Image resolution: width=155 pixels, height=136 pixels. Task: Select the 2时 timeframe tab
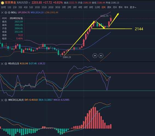69,7
